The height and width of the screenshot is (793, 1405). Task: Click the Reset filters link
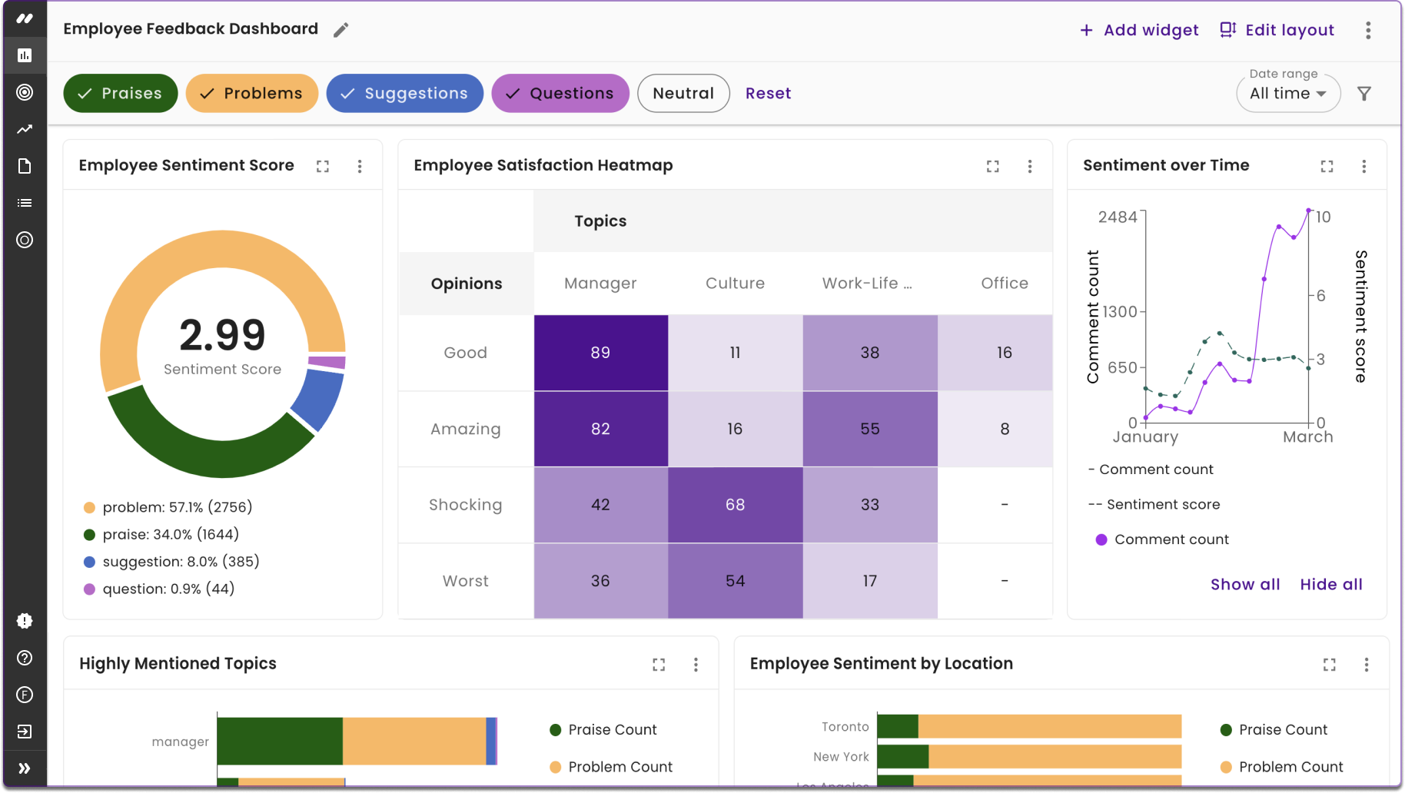click(x=768, y=94)
